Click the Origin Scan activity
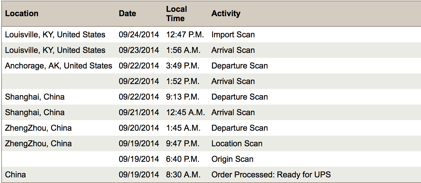Image resolution: width=421 pixels, height=183 pixels. 232,159
